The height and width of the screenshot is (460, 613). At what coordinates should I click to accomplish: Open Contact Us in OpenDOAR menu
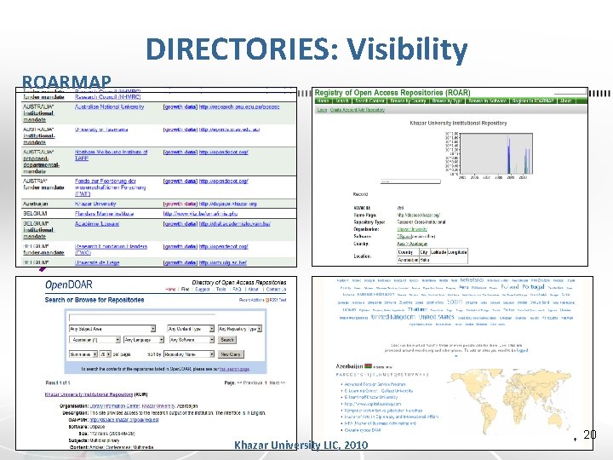[276, 290]
